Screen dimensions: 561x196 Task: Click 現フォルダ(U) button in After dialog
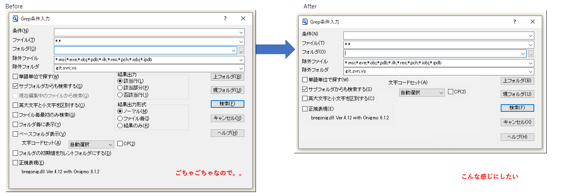click(517, 94)
